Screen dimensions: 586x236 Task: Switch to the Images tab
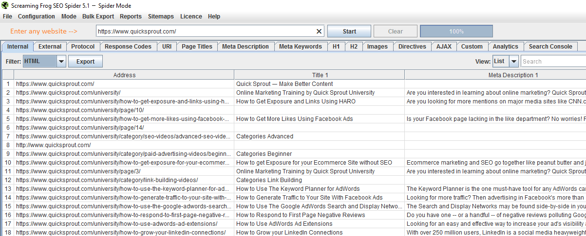pos(378,47)
